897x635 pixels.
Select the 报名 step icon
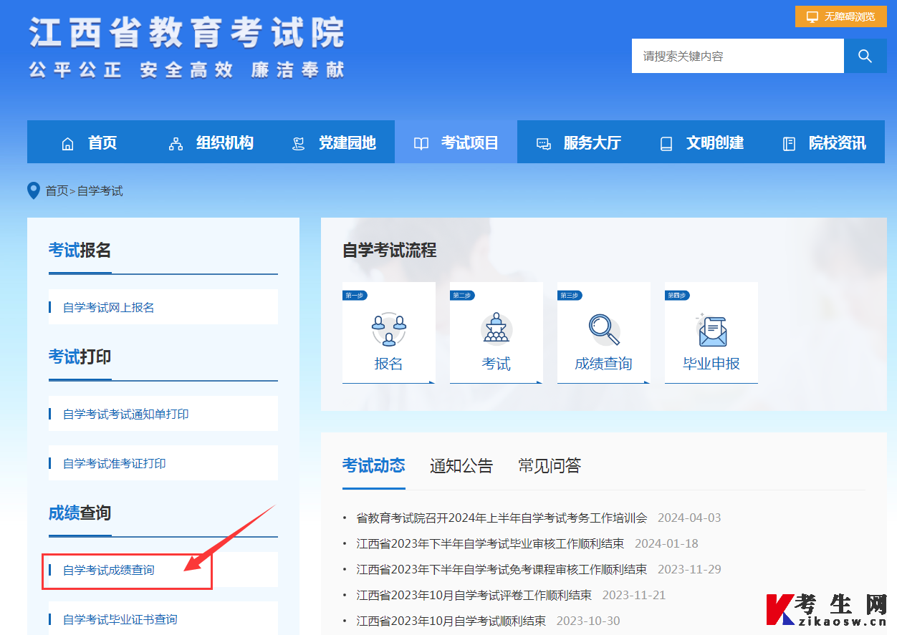388,329
